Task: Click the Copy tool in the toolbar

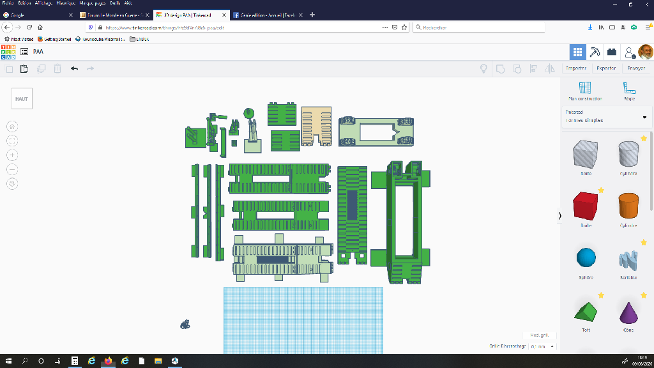Action: click(x=9, y=69)
